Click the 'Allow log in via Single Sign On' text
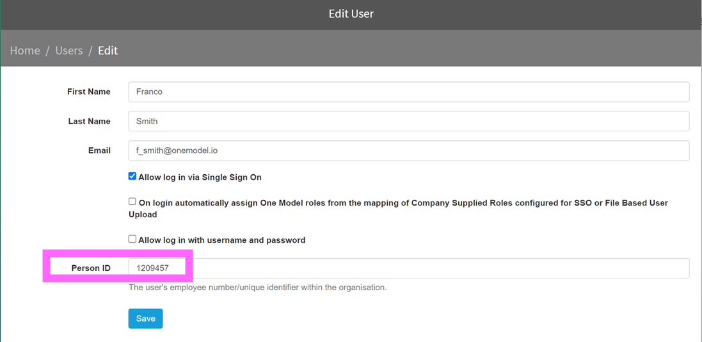The width and height of the screenshot is (702, 342). point(200,177)
